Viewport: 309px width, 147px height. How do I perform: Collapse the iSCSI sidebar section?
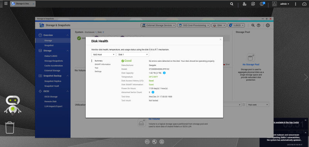[x=67, y=91]
